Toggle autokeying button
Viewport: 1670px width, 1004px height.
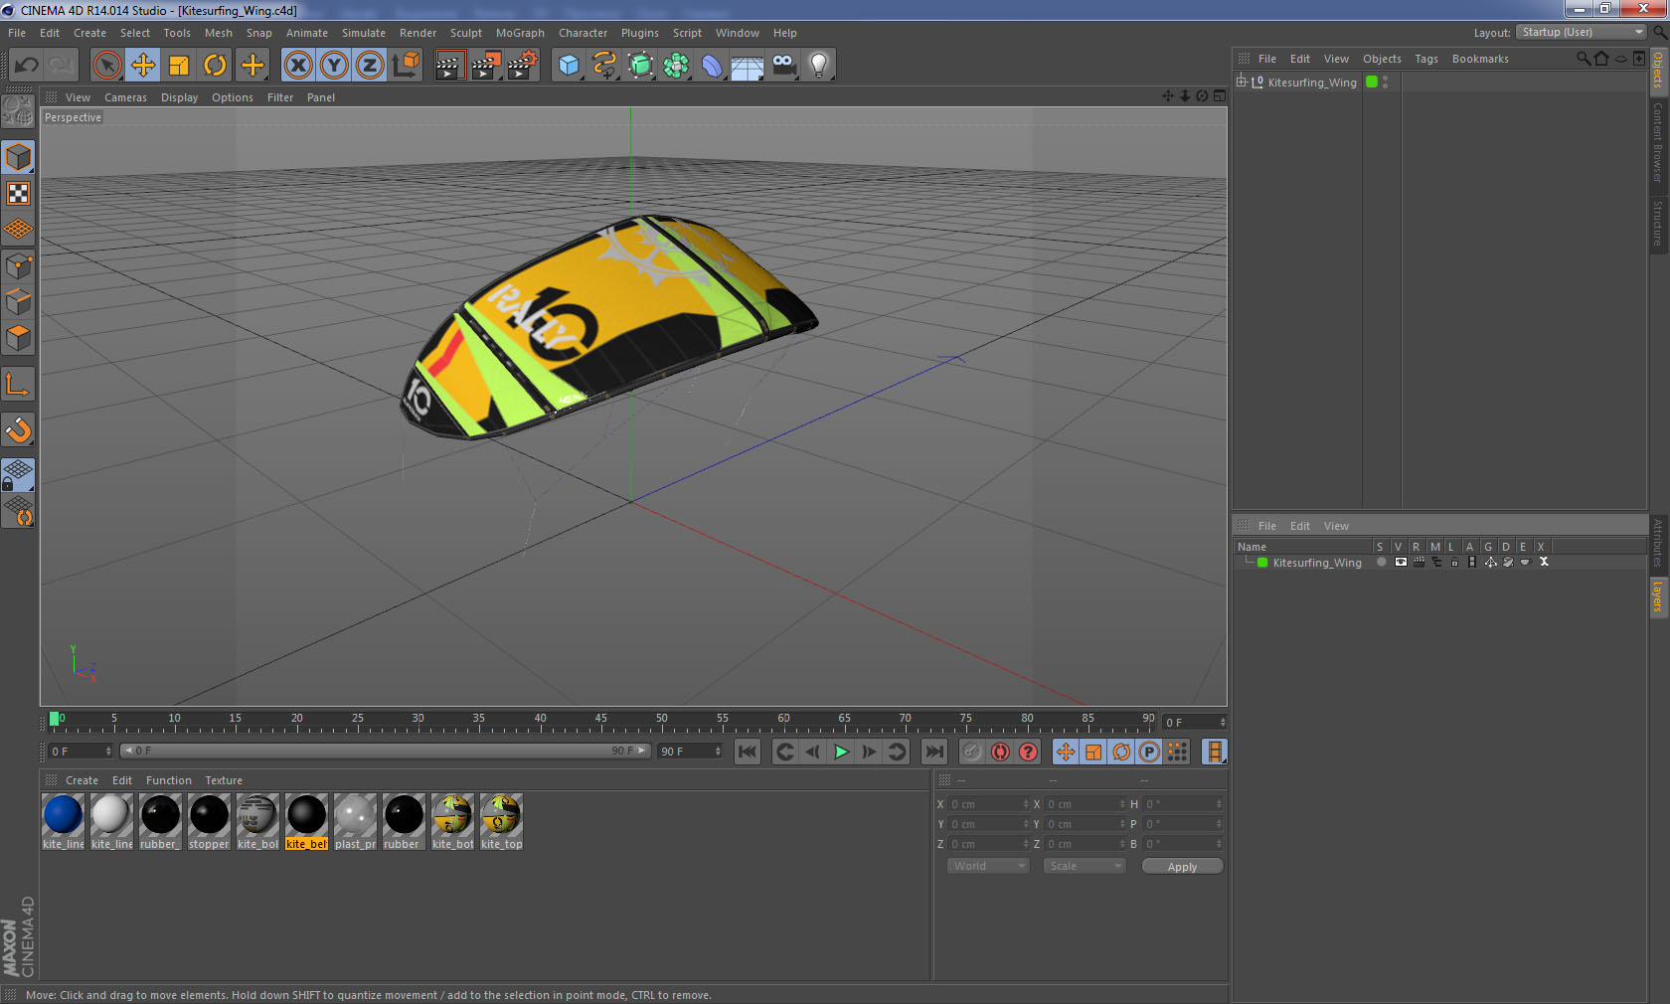click(1000, 752)
